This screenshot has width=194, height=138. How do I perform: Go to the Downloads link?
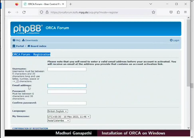tap(31, 40)
